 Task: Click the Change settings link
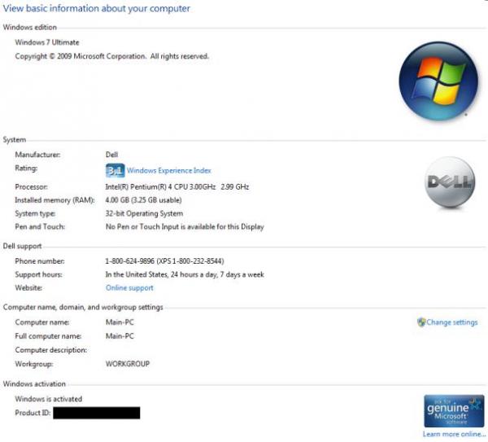point(451,322)
